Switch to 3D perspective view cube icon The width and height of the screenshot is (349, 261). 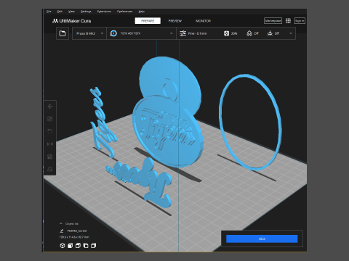click(x=63, y=246)
